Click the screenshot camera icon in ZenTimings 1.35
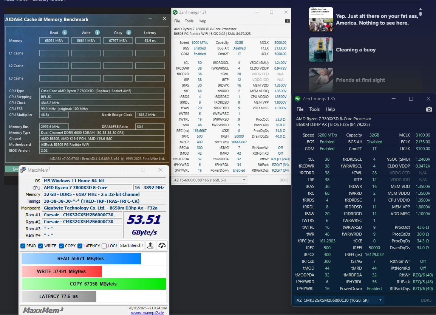Image resolution: width=436 pixels, height=315 pixels. coord(429,109)
